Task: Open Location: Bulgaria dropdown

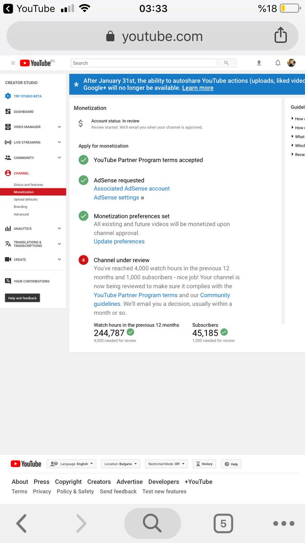Action: click(x=121, y=464)
